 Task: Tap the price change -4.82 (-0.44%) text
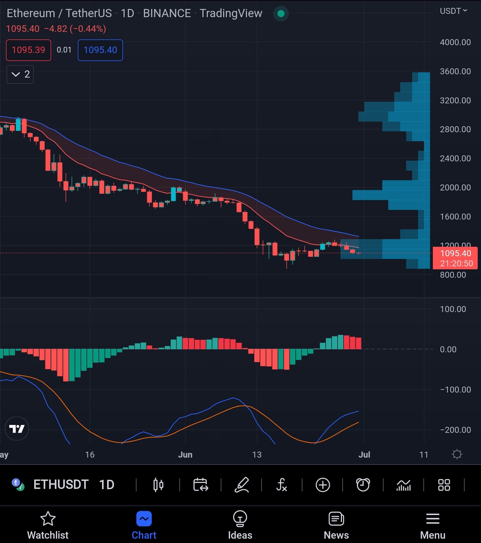pos(75,29)
